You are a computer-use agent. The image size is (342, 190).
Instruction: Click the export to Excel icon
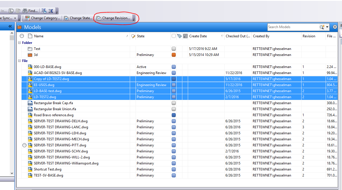click(51, 11)
